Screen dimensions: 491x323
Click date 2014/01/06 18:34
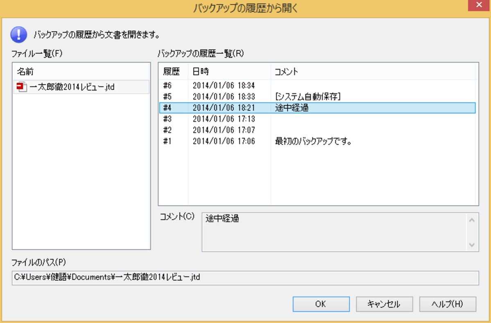(224, 86)
